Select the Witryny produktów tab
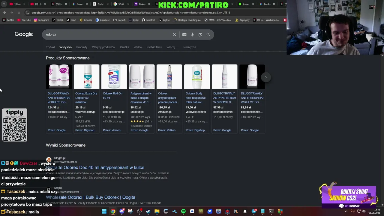 pos(103,47)
